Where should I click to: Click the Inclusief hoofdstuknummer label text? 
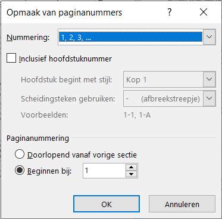(x=65, y=59)
